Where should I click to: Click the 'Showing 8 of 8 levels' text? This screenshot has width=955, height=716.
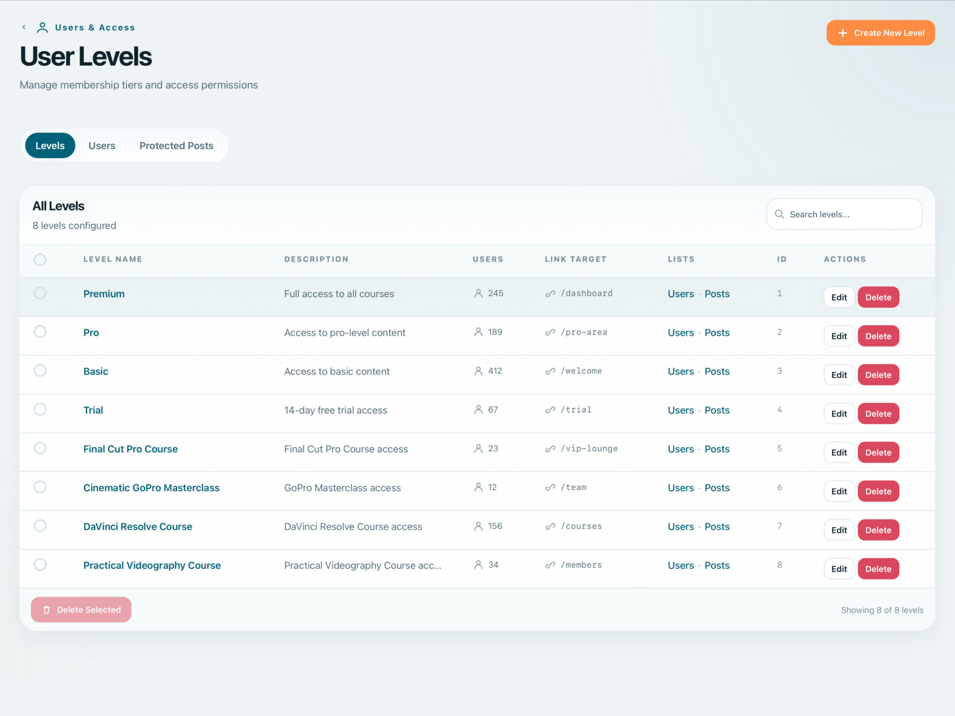882,610
